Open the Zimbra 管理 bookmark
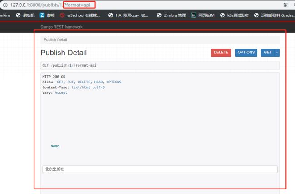This screenshot has height=194, width=295. coord(171,15)
